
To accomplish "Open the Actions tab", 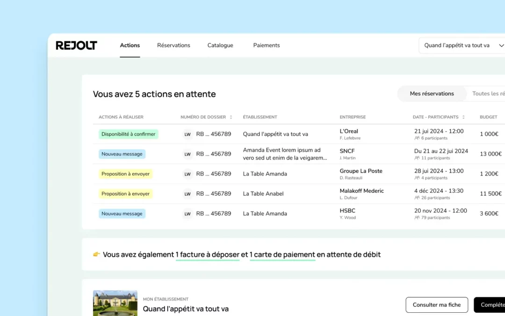I will point(130,45).
